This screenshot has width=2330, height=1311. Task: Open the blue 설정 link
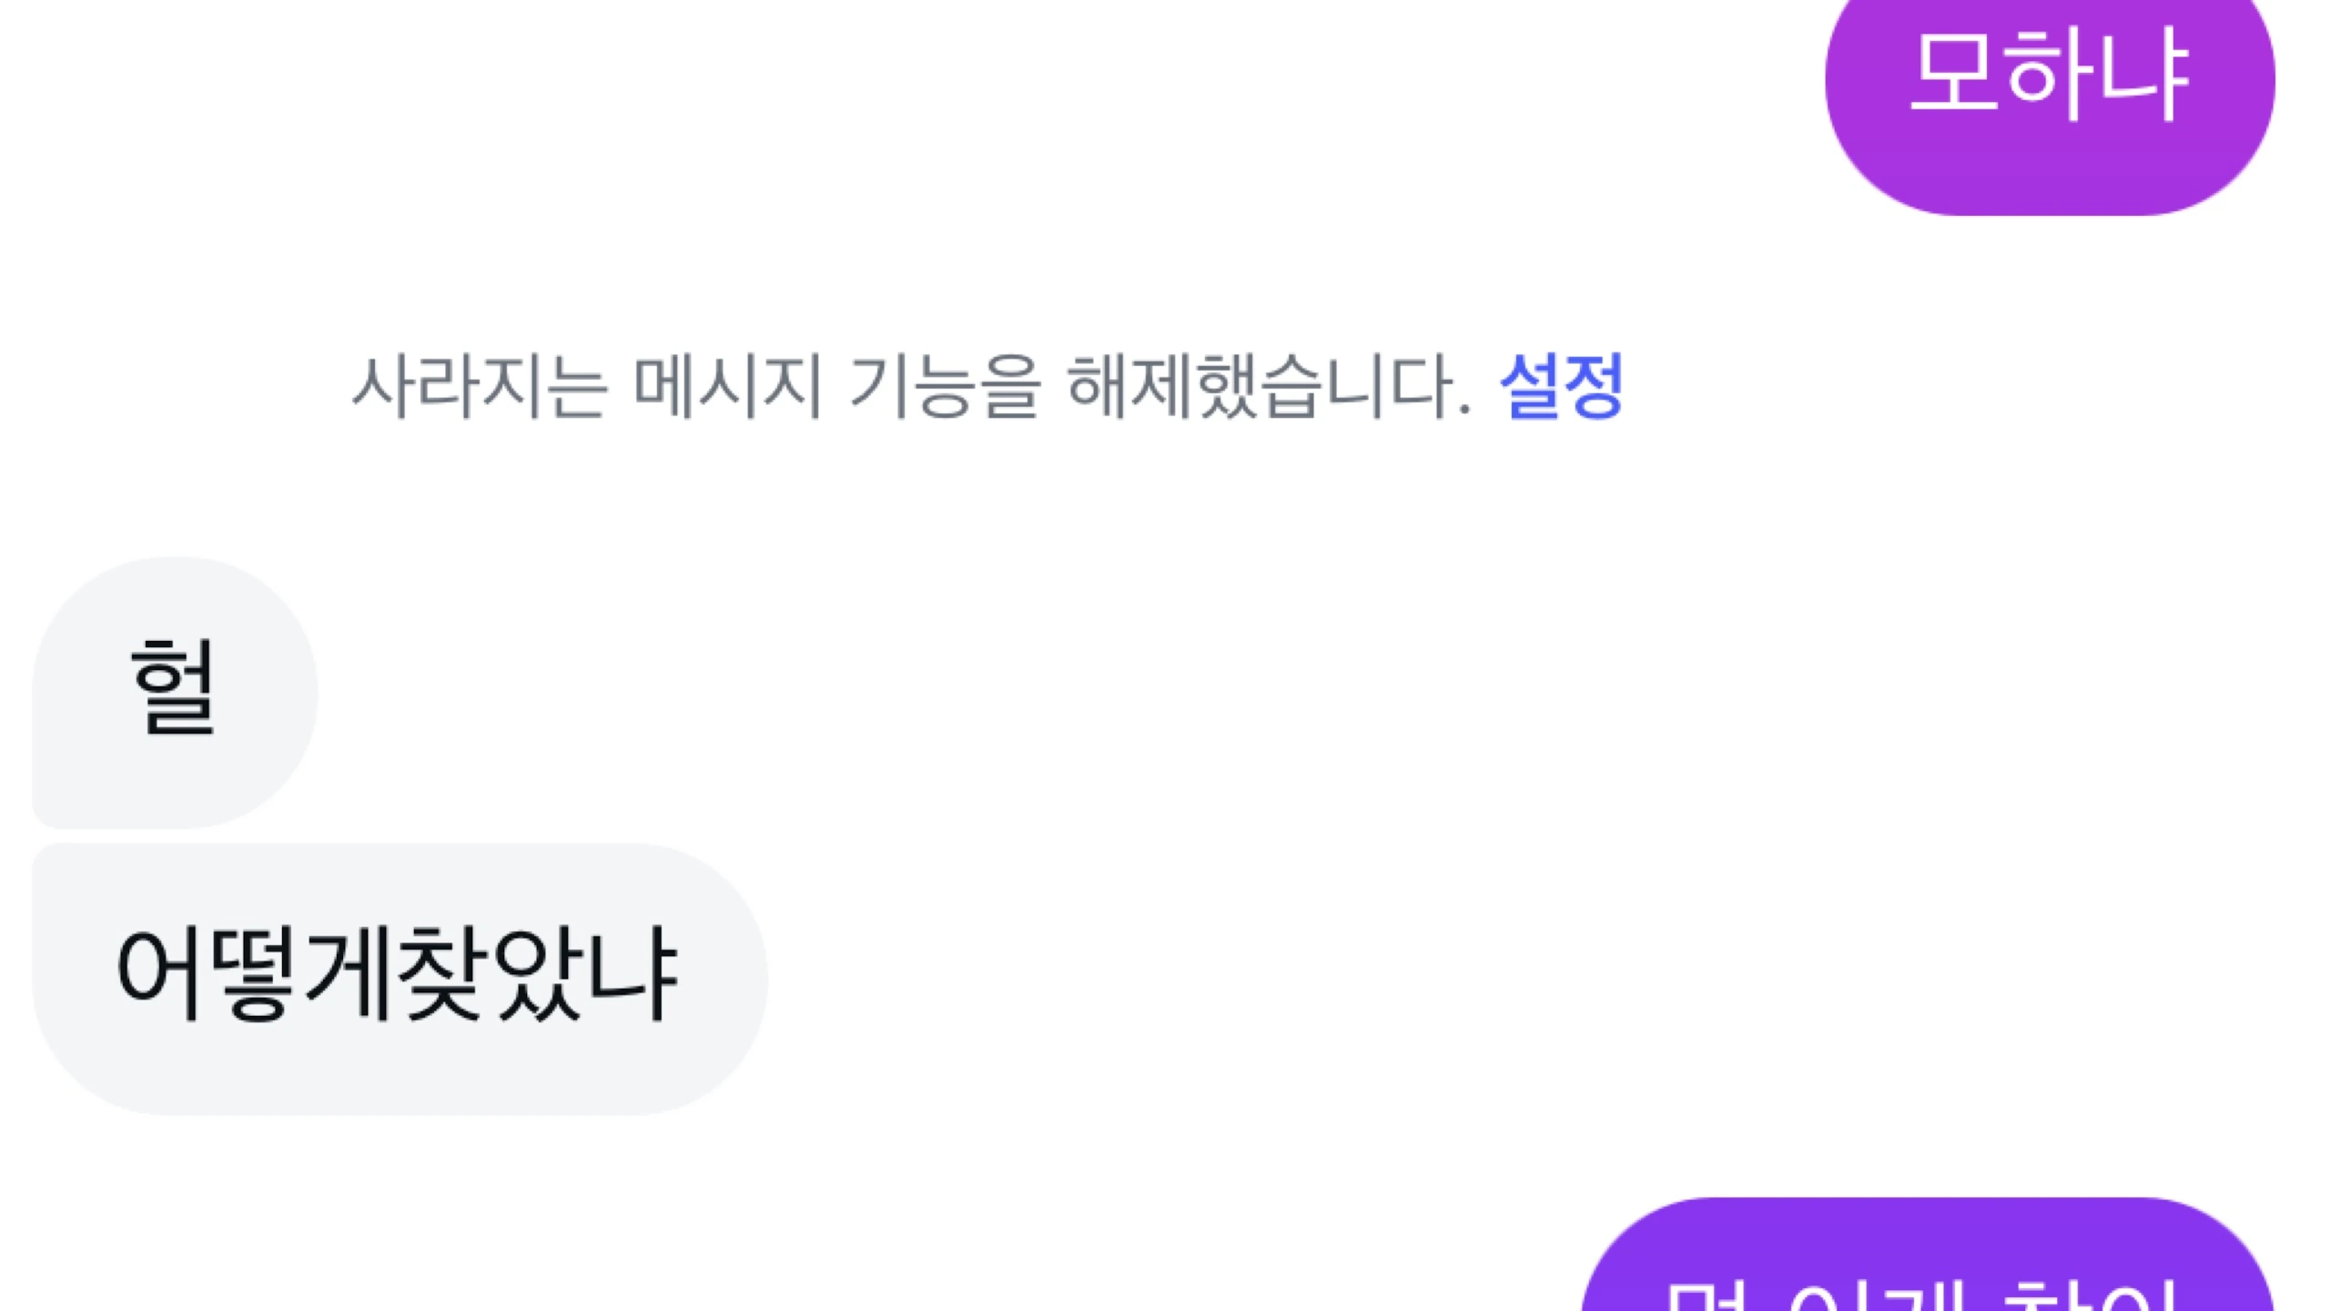click(1561, 386)
